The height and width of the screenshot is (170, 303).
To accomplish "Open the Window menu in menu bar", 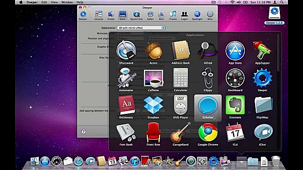I will pos(67,2).
